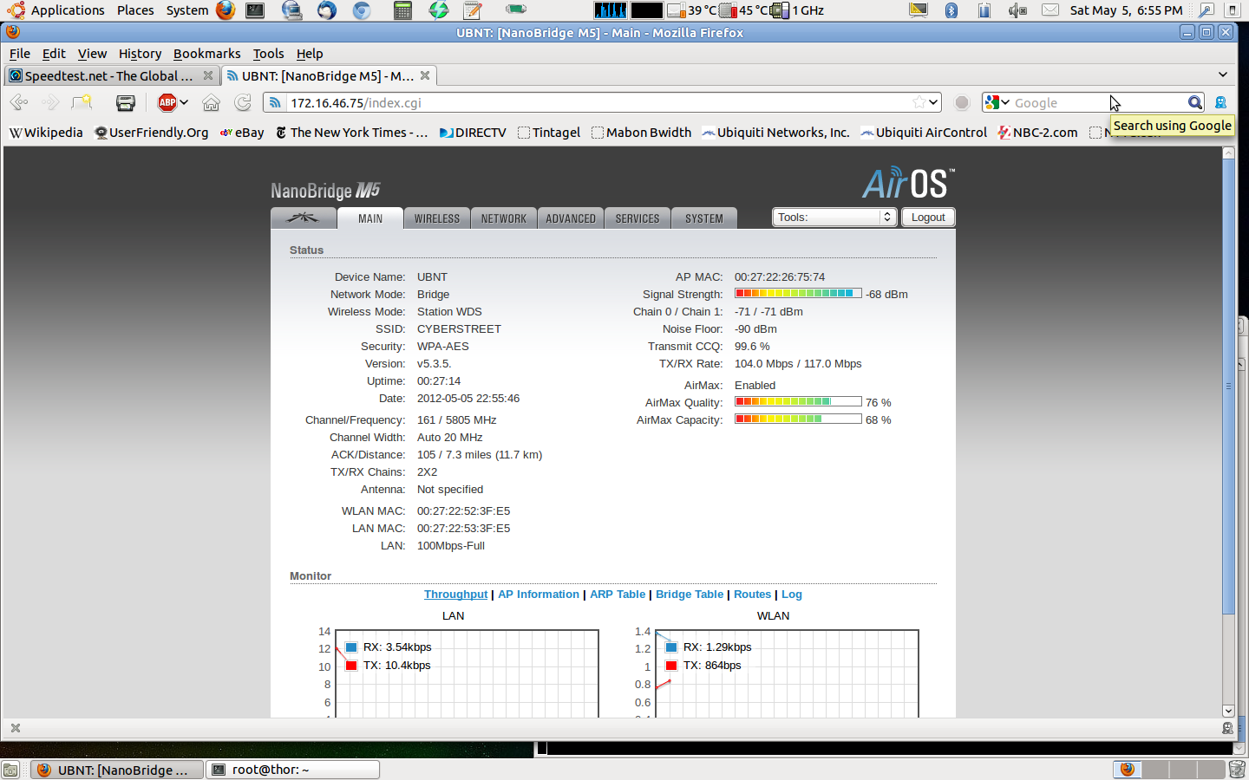
Task: Click the Firefox Home button
Action: 211,103
